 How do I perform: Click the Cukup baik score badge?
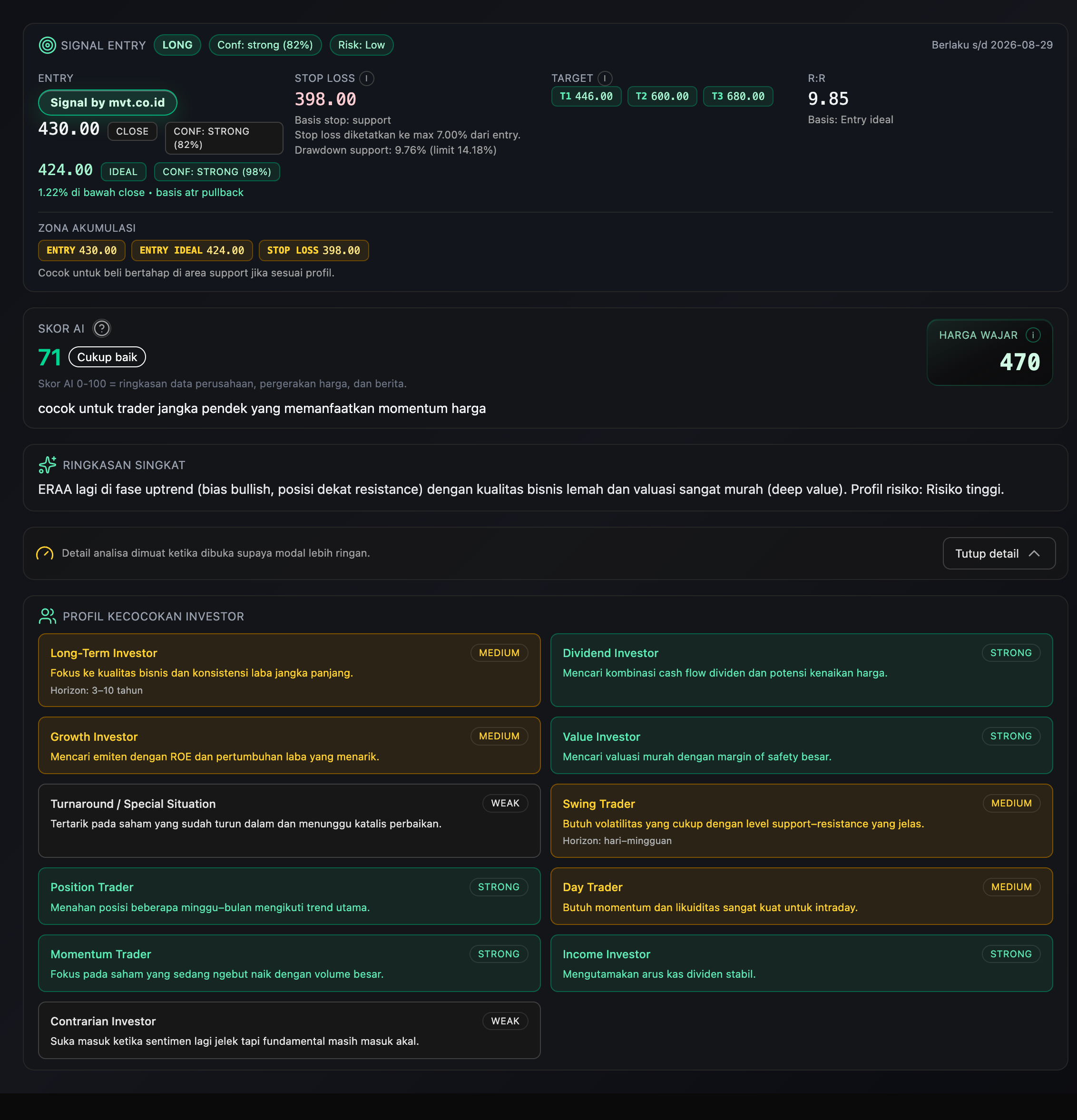tap(107, 357)
